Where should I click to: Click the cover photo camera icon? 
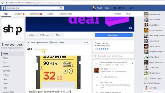(131, 28)
